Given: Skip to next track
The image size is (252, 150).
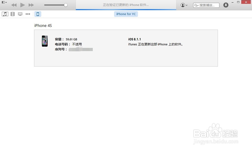Looking at the screenshot, I should (x=31, y=5).
